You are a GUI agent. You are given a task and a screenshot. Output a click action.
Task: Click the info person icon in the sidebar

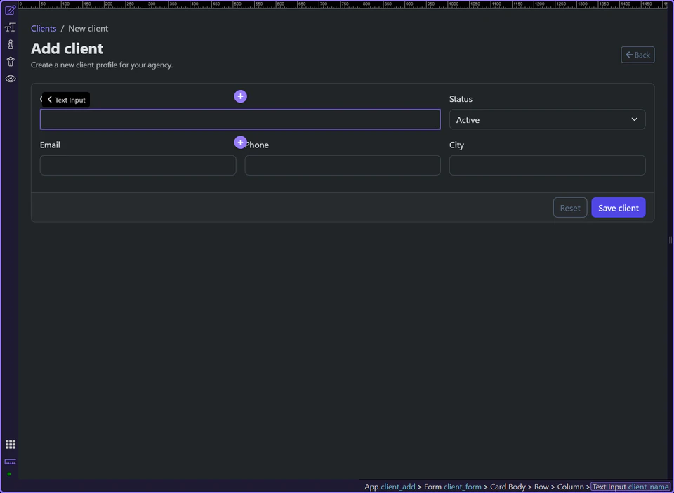(10, 44)
